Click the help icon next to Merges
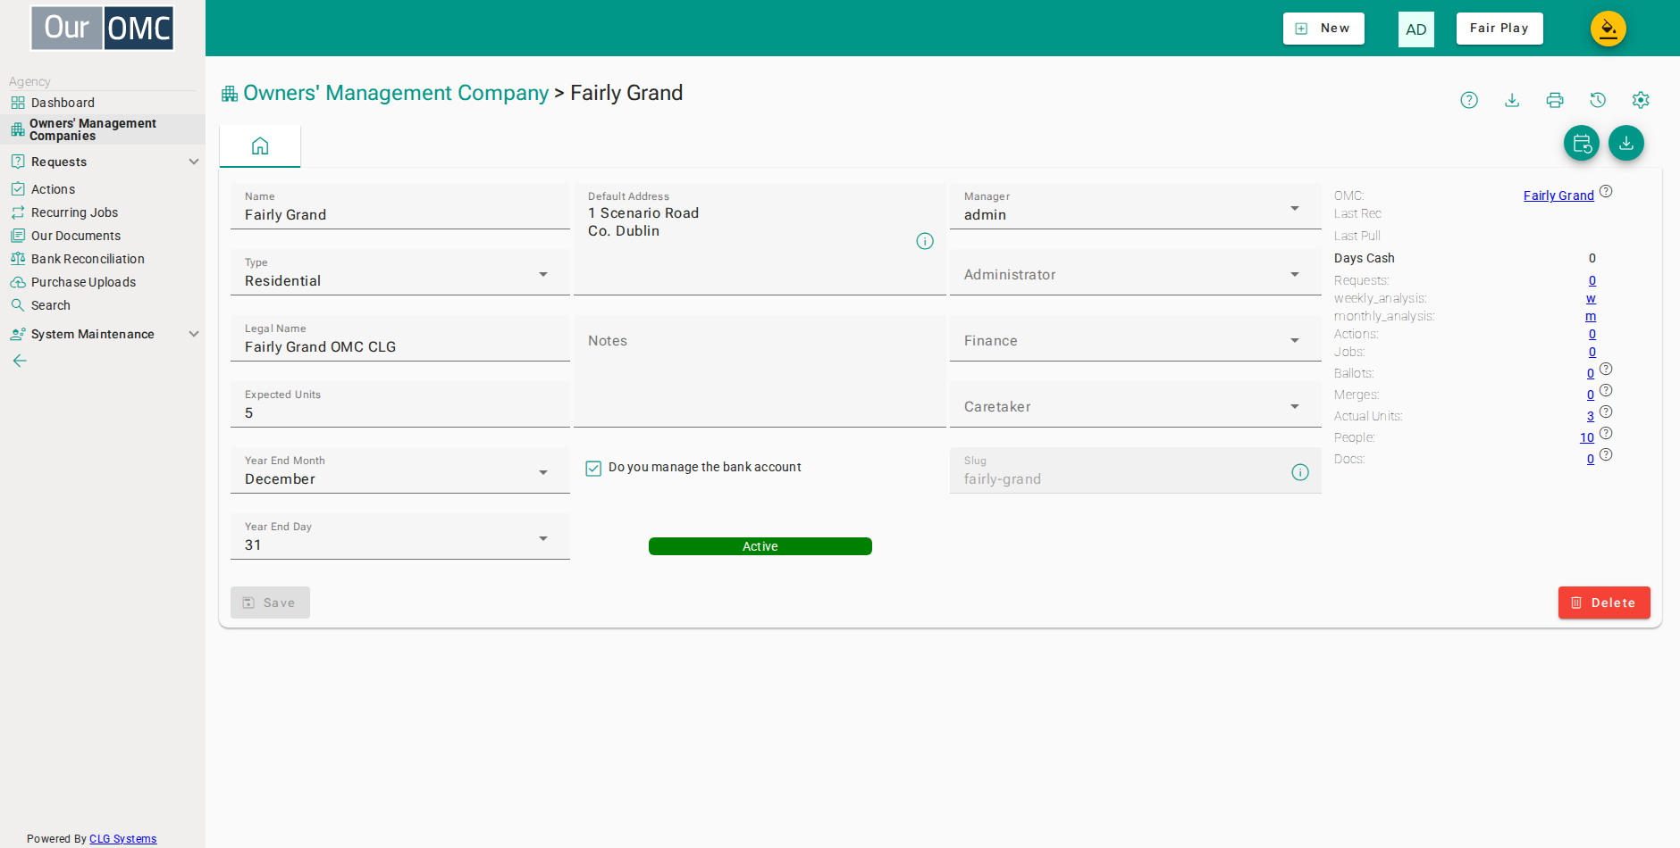The image size is (1680, 848). [1606, 390]
